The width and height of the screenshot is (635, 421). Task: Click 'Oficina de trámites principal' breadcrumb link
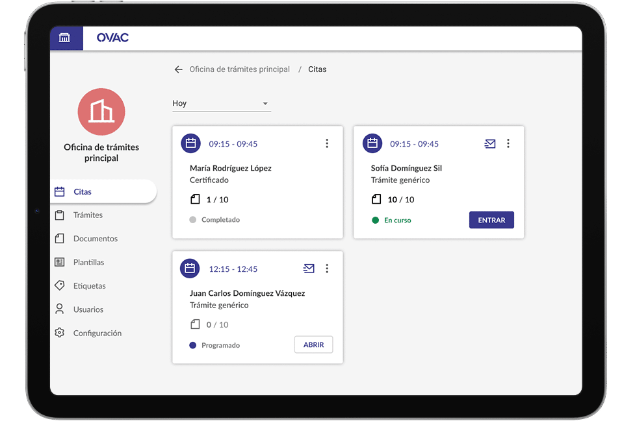[239, 69]
